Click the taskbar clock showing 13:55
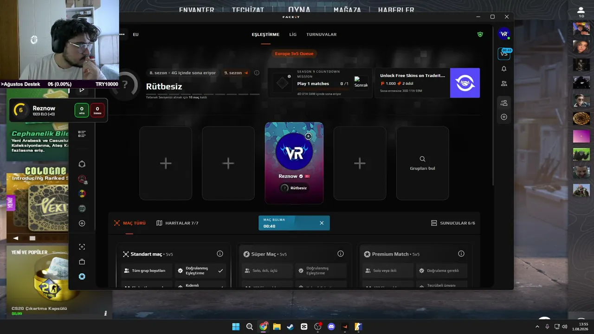The height and width of the screenshot is (334, 594). click(x=580, y=327)
